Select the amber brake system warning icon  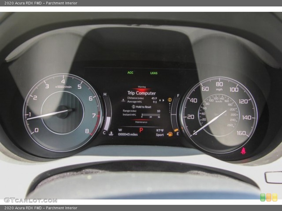click(x=170, y=100)
